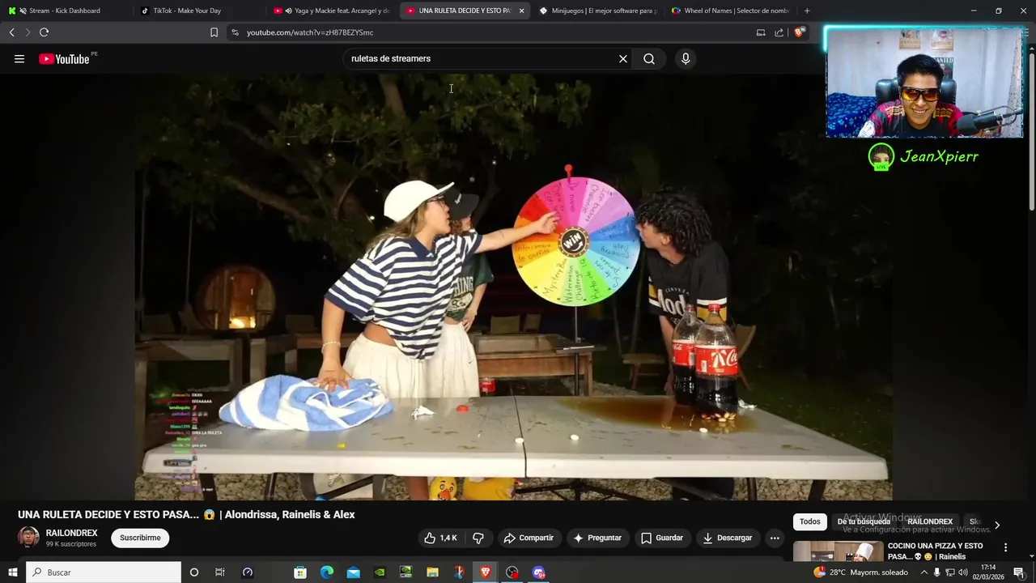
Task: Launch Microsoft Edge from taskbar
Action: tap(327, 572)
